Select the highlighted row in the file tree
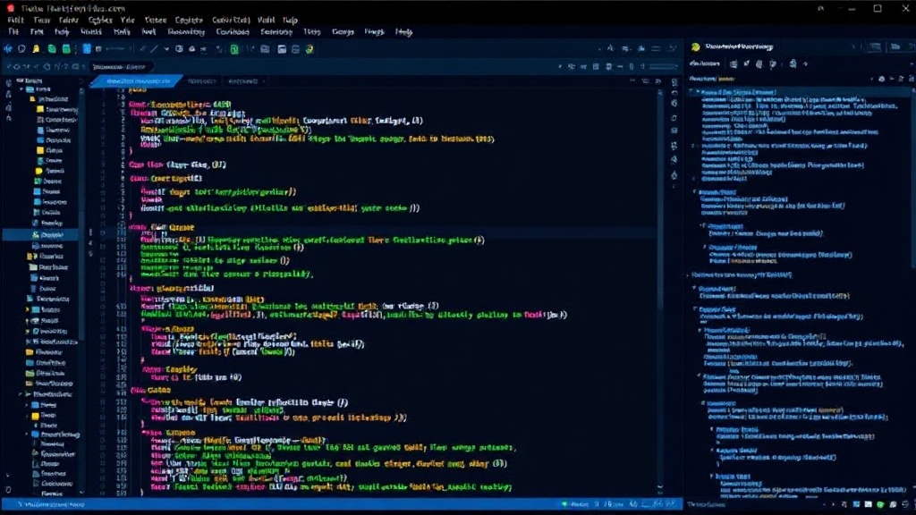The width and height of the screenshot is (916, 515). click(41, 235)
